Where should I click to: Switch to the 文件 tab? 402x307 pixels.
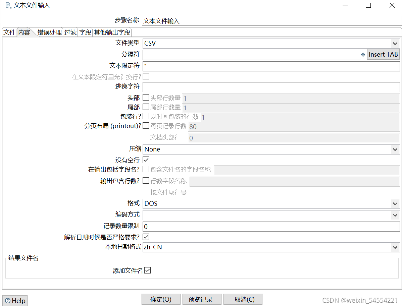pos(9,32)
